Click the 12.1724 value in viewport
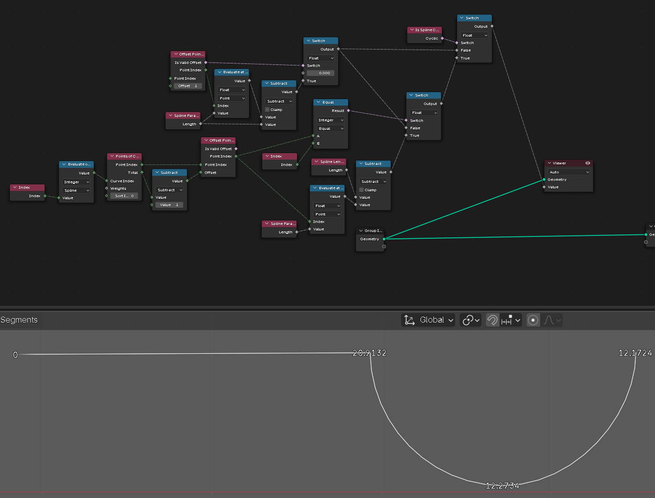The width and height of the screenshot is (655, 498). pyautogui.click(x=635, y=353)
